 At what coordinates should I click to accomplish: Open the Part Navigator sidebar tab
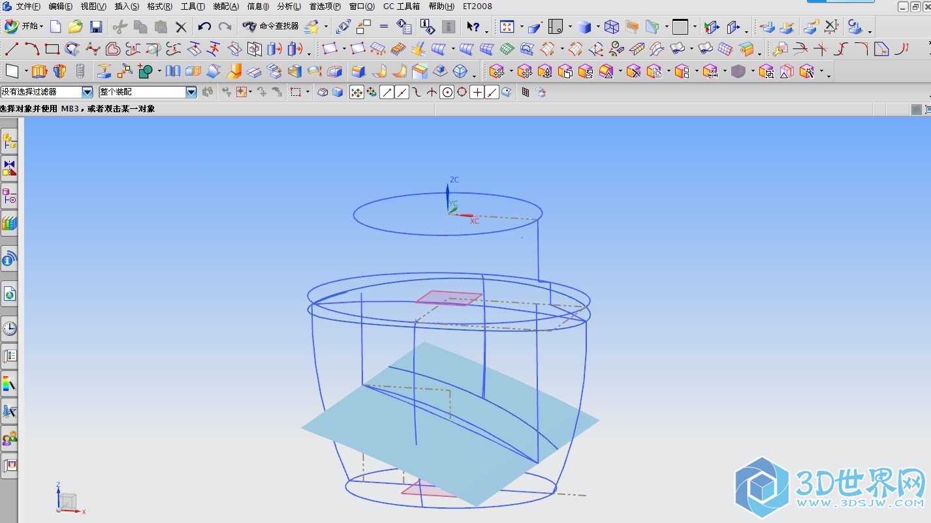(9, 196)
